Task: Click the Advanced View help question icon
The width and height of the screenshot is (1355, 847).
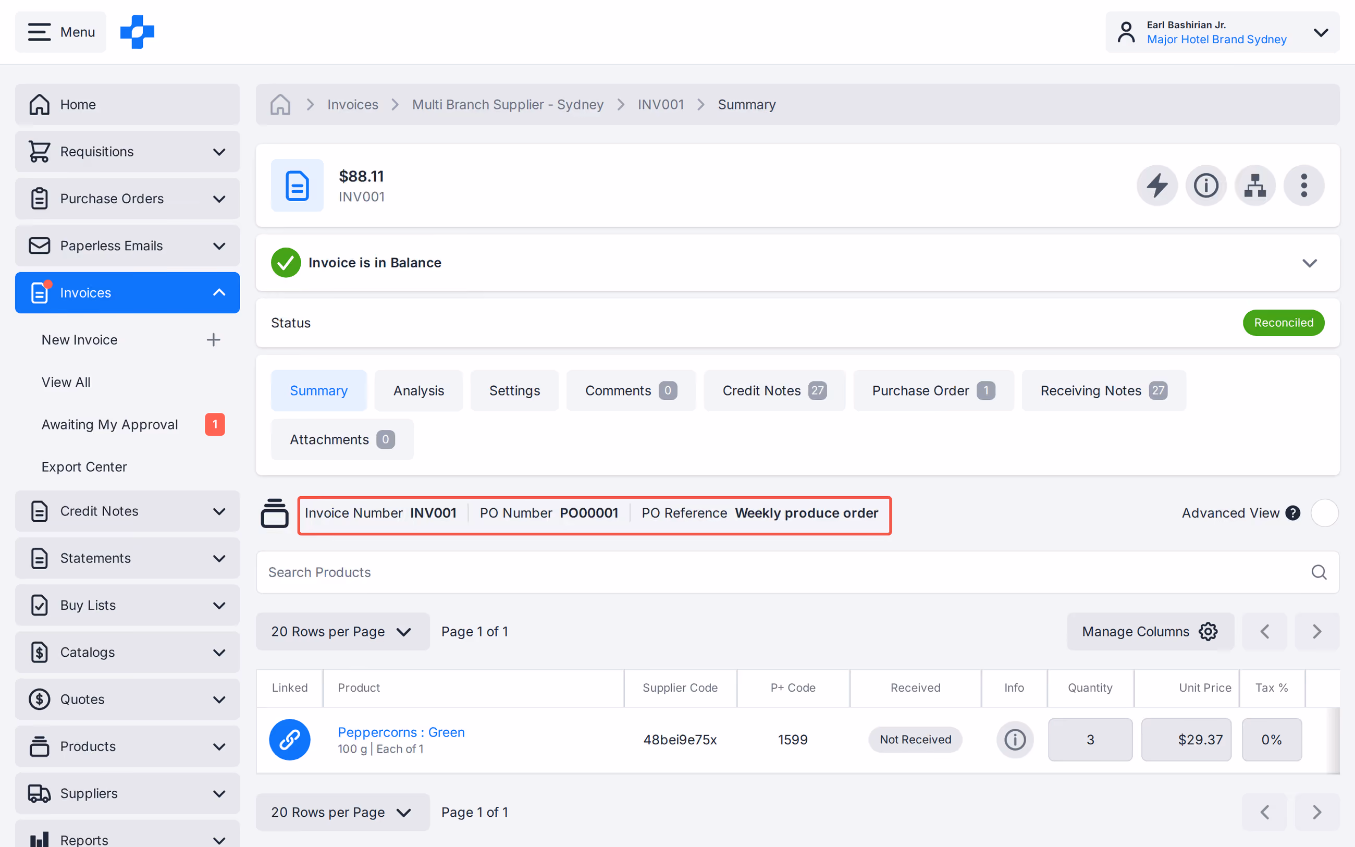Action: [x=1293, y=513]
